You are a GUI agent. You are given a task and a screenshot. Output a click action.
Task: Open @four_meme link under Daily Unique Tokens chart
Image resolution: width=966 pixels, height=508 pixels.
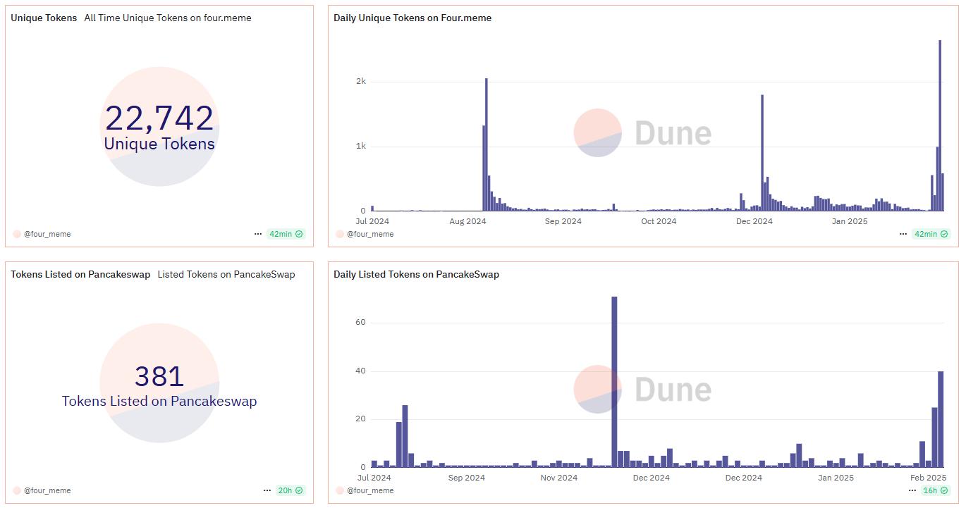370,234
